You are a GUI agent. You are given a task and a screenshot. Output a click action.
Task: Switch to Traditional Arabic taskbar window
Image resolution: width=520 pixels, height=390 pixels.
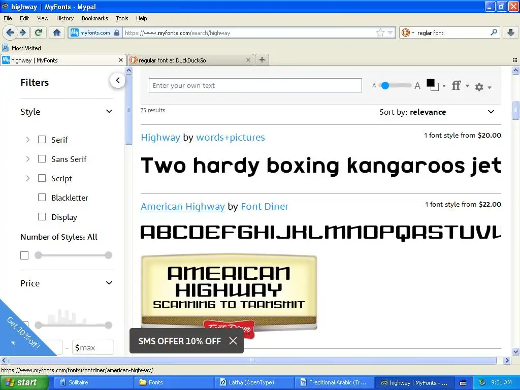pos(334,382)
